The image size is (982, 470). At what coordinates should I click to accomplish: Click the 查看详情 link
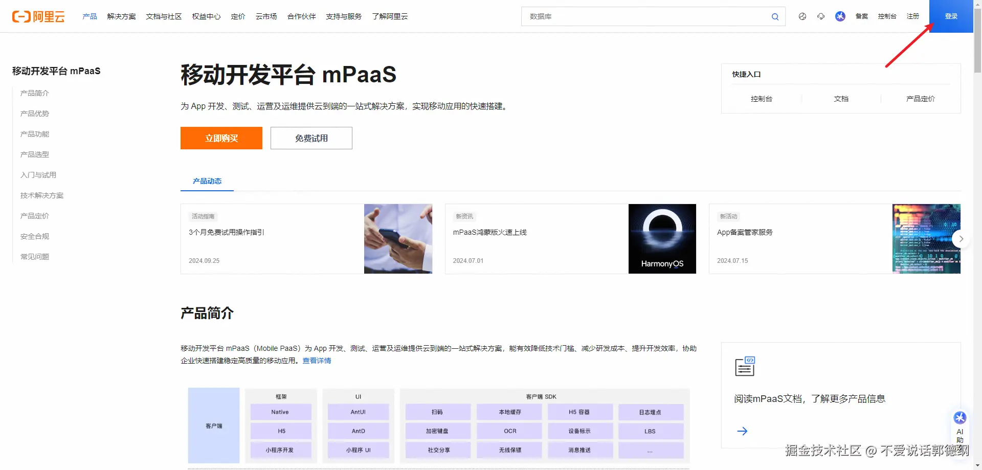pos(317,361)
